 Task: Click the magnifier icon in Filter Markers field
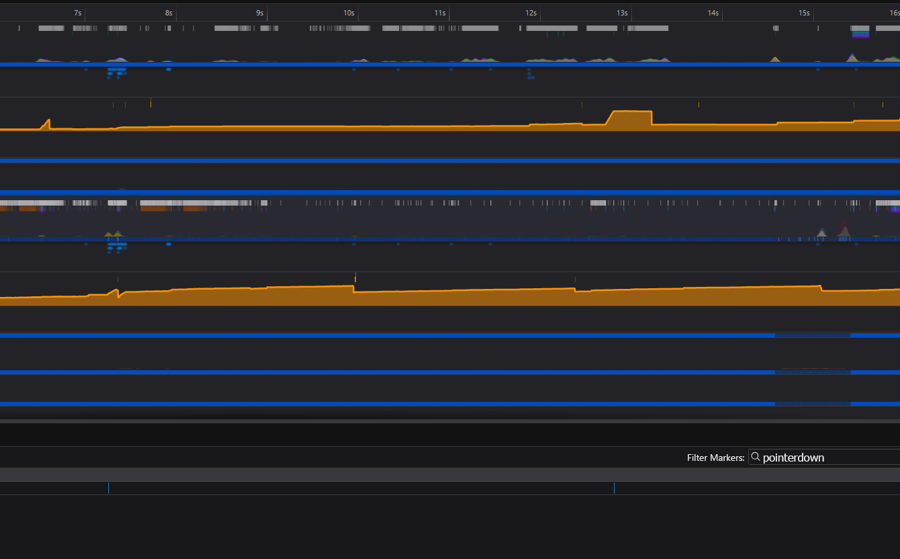tap(756, 457)
